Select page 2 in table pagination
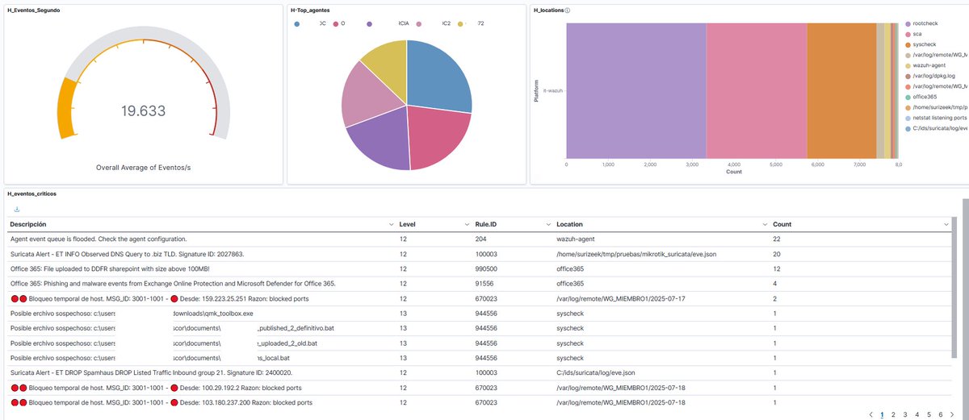969x420 pixels. pos(893,414)
